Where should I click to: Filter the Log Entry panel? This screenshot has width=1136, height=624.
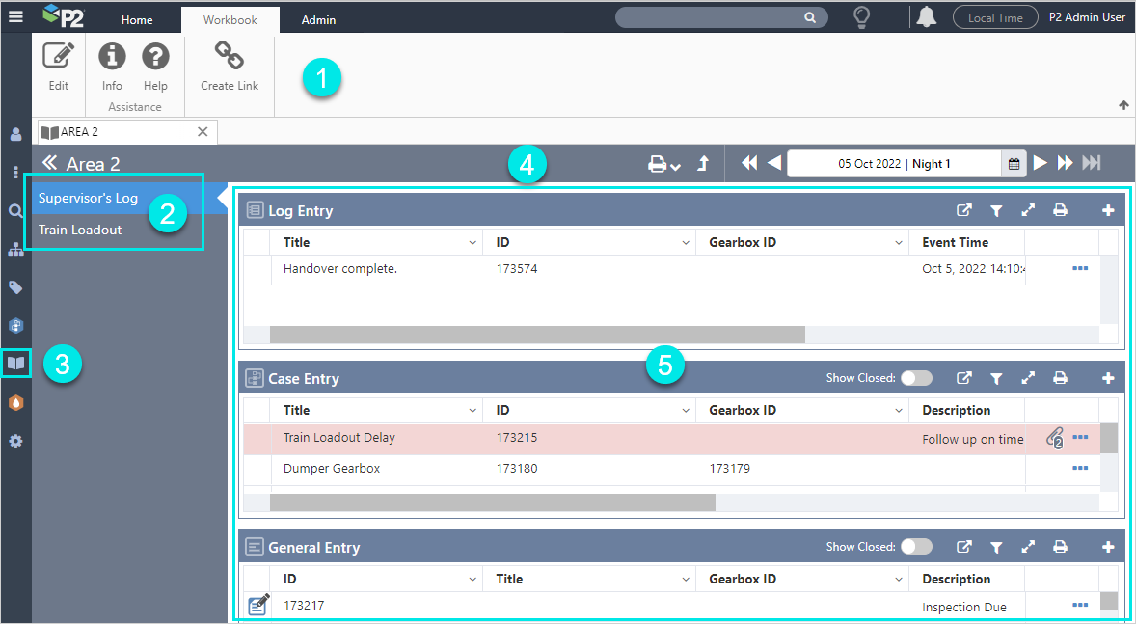point(996,210)
